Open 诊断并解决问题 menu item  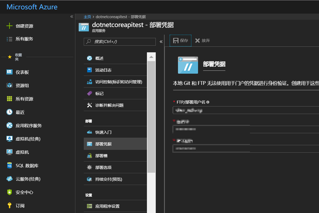pos(115,105)
